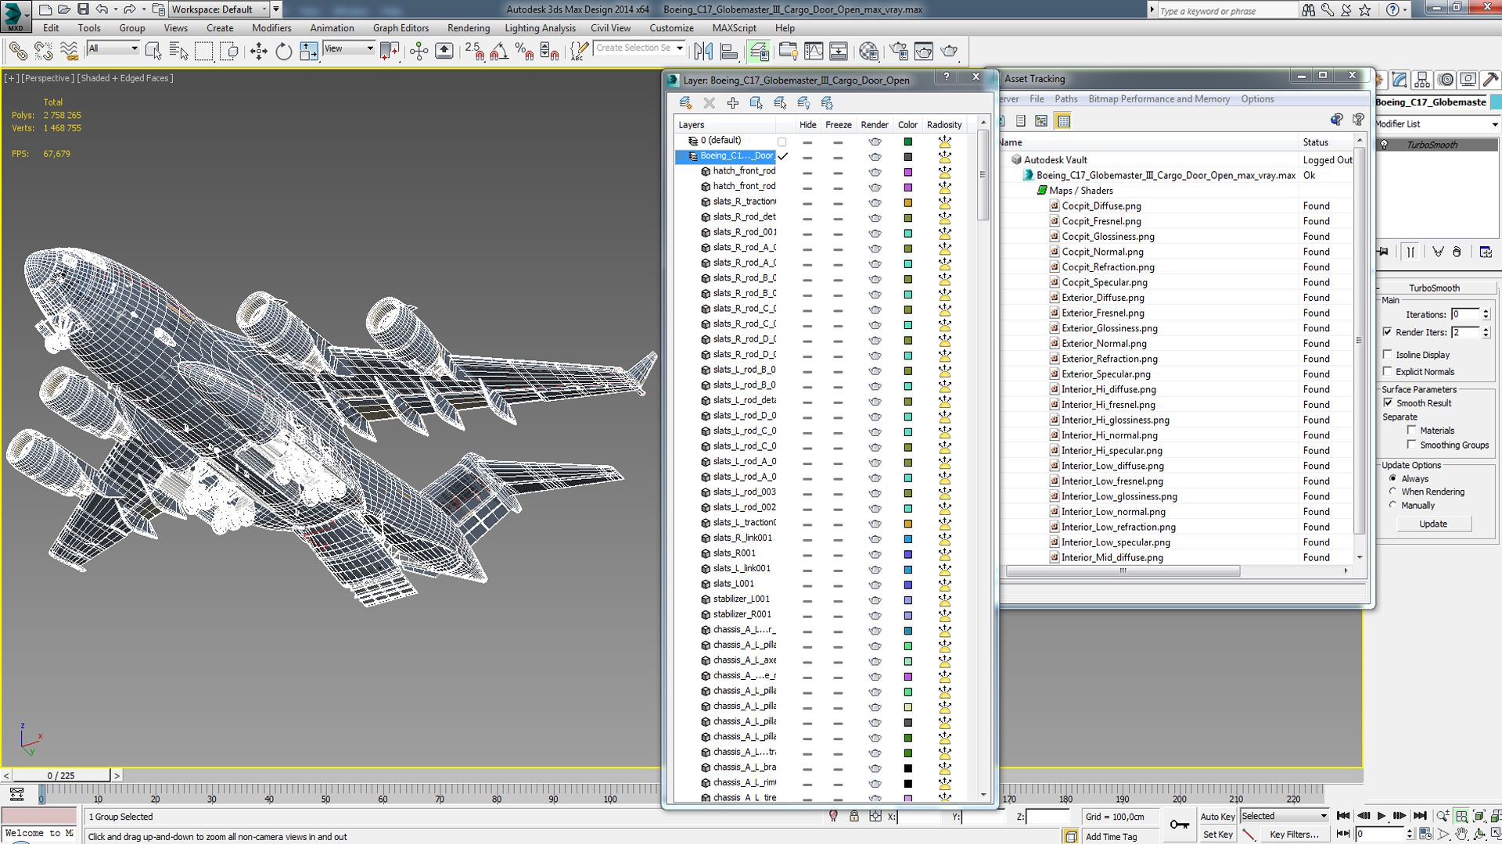Uncheck the Smooth Result checkbox
Image resolution: width=1502 pixels, height=844 pixels.
(1389, 403)
